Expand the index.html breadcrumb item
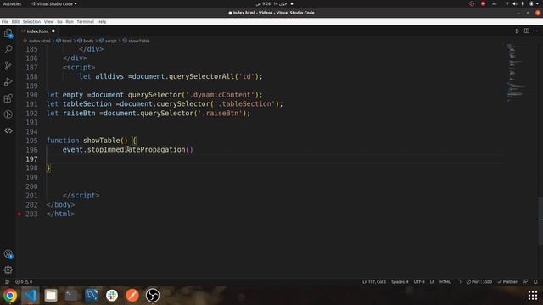Screen dimensions: 543x305 [x=36, y=41]
